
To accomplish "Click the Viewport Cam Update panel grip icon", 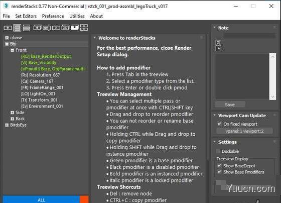I will pyautogui.click(x=274, y=115).
